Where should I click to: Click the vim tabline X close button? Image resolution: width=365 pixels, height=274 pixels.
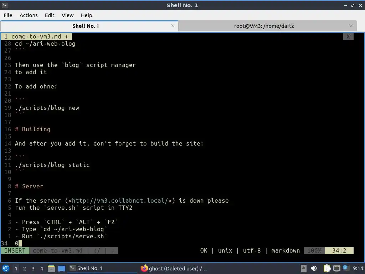tap(348, 36)
